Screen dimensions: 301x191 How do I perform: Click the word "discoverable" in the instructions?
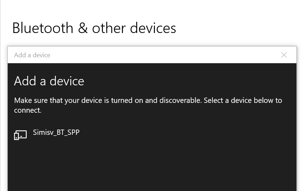click(x=181, y=100)
